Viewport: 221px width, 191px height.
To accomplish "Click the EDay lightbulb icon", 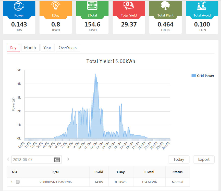I will point(56,6).
